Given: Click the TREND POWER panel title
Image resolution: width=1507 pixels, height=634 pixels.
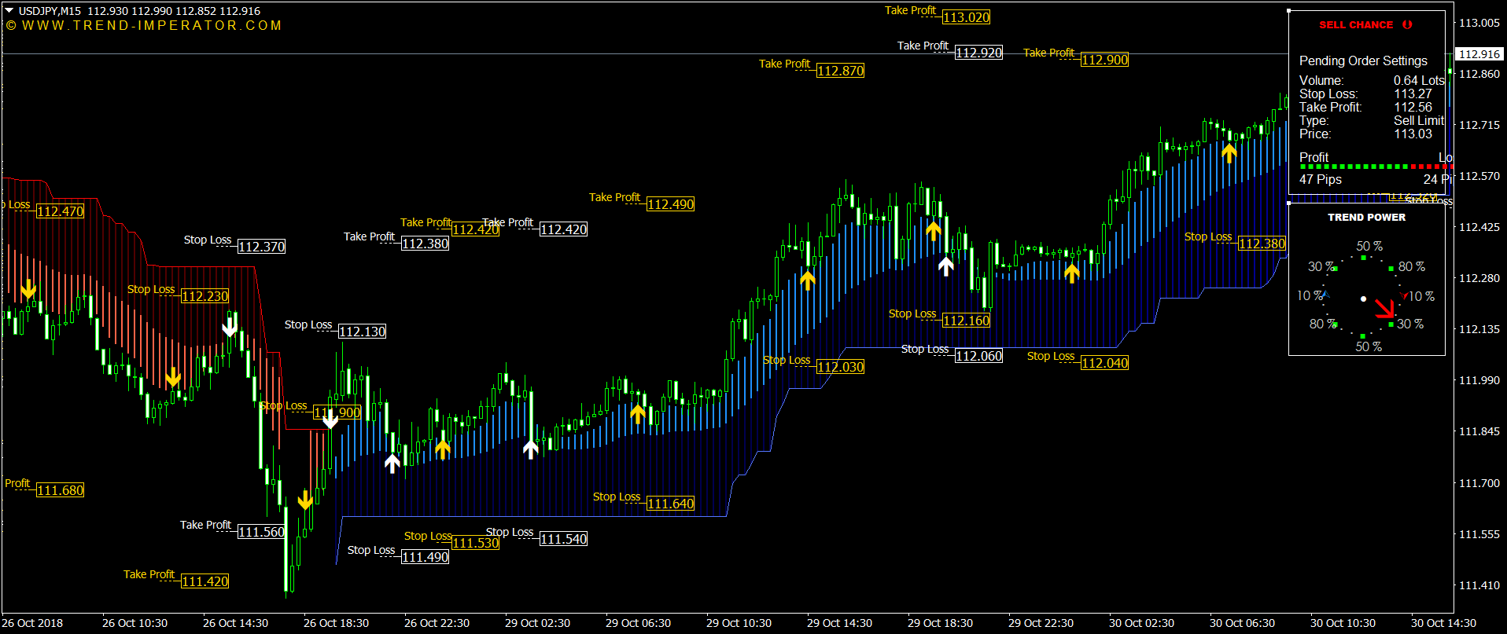Looking at the screenshot, I should [1367, 217].
